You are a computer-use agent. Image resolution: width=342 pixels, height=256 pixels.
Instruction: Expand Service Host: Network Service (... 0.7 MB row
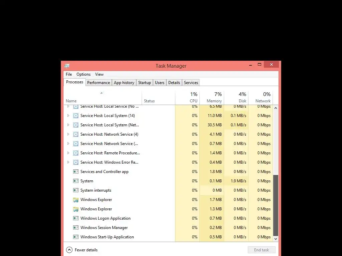(68, 144)
